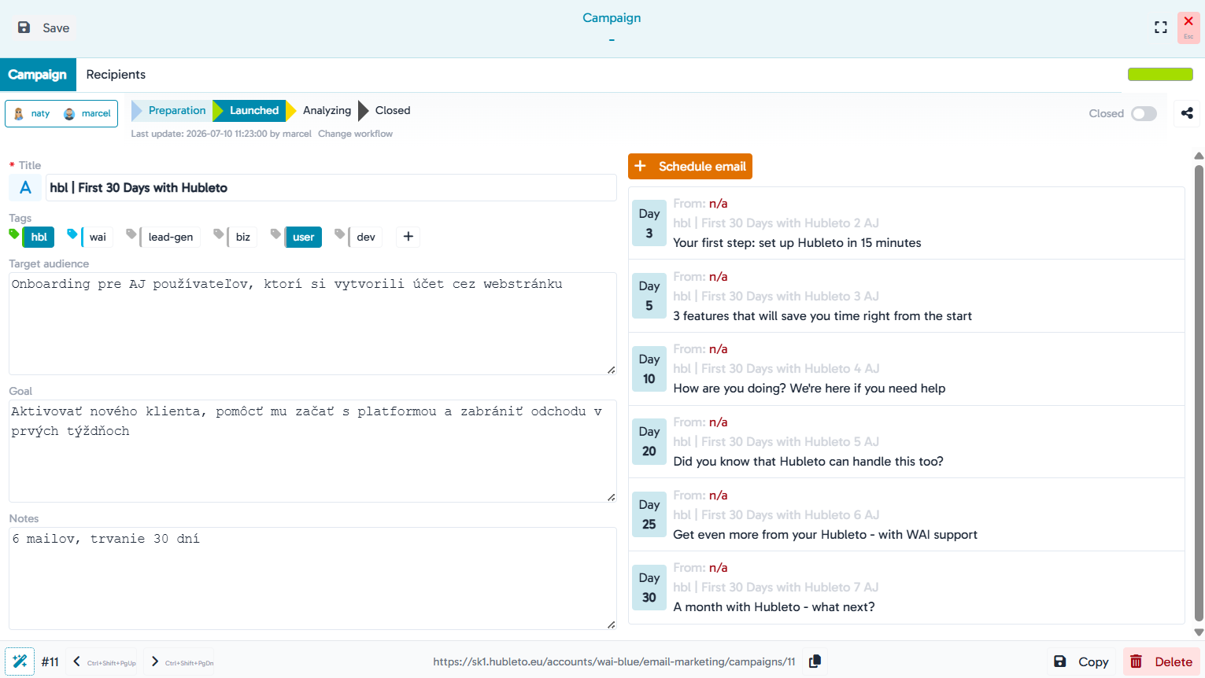This screenshot has height=678, width=1205.
Task: Delete the campaign
Action: coord(1162,661)
